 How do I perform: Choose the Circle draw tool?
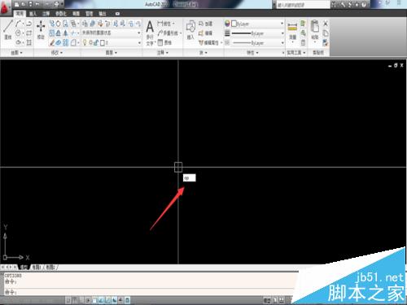coord(18,33)
